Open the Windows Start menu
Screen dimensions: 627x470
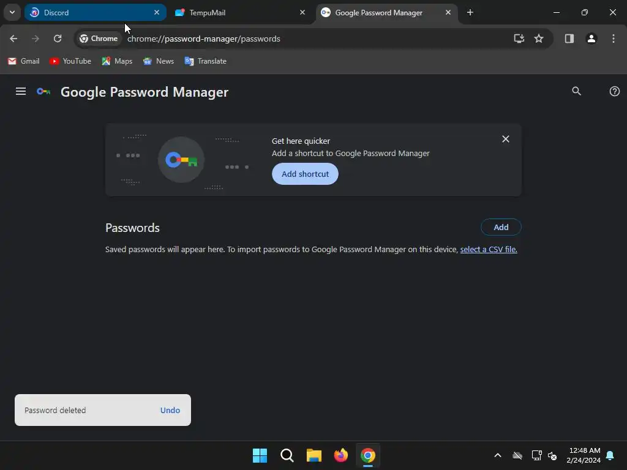[260, 455]
